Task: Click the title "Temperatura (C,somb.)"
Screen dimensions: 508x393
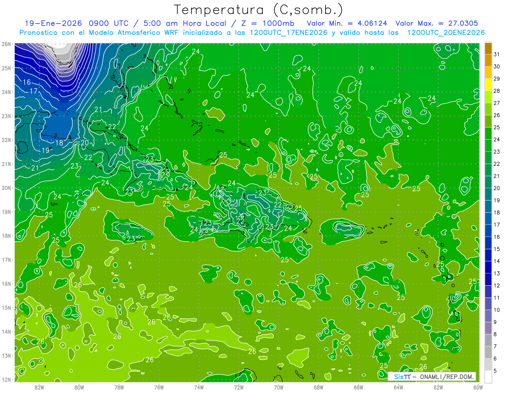Action: 258,10
